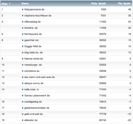Click the arrow icon before stephans-leuchtfeuer de
Screen dimensions: 133x124
(23, 16)
